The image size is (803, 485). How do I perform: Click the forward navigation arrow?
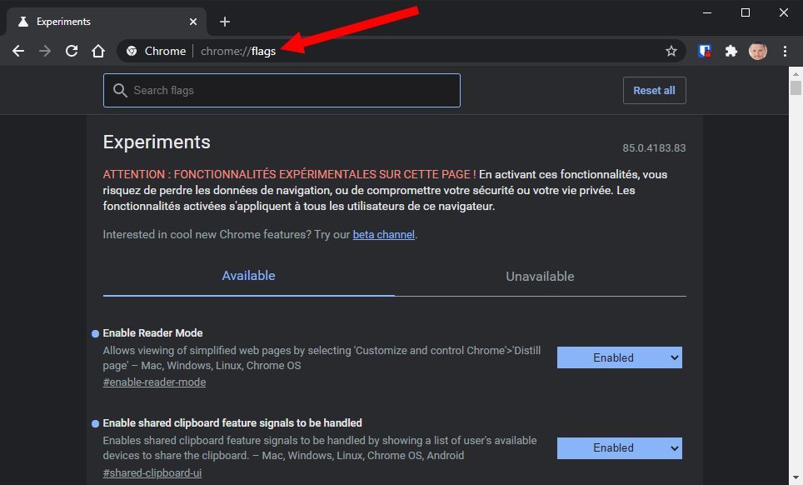coord(45,51)
